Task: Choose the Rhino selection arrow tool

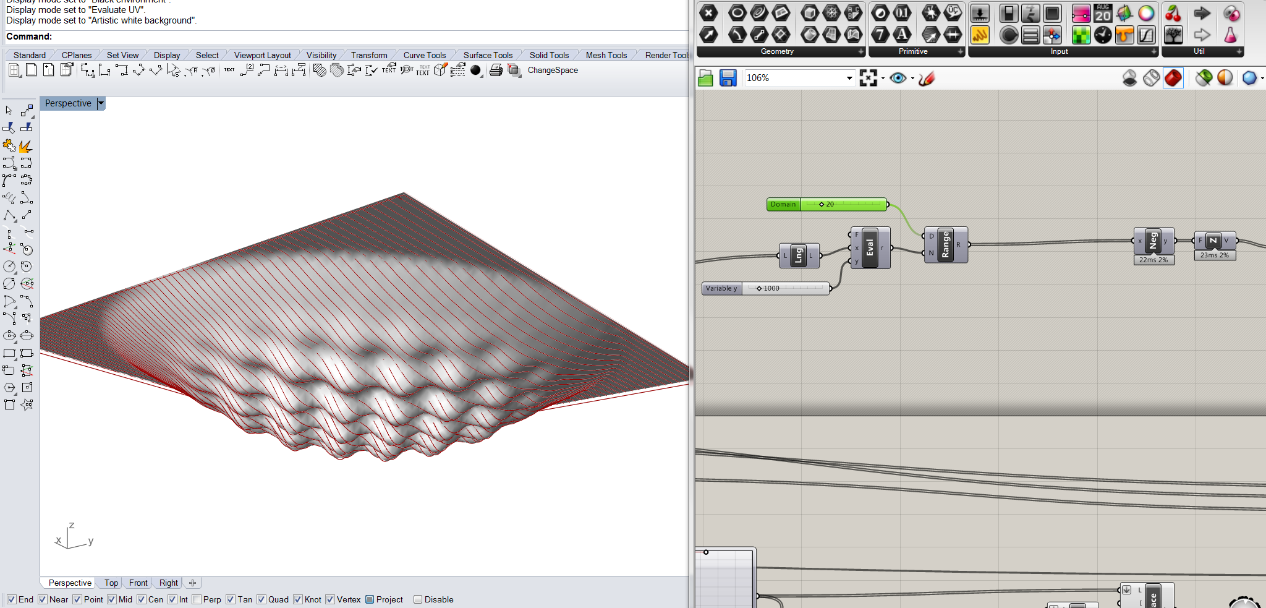Action: [x=9, y=111]
